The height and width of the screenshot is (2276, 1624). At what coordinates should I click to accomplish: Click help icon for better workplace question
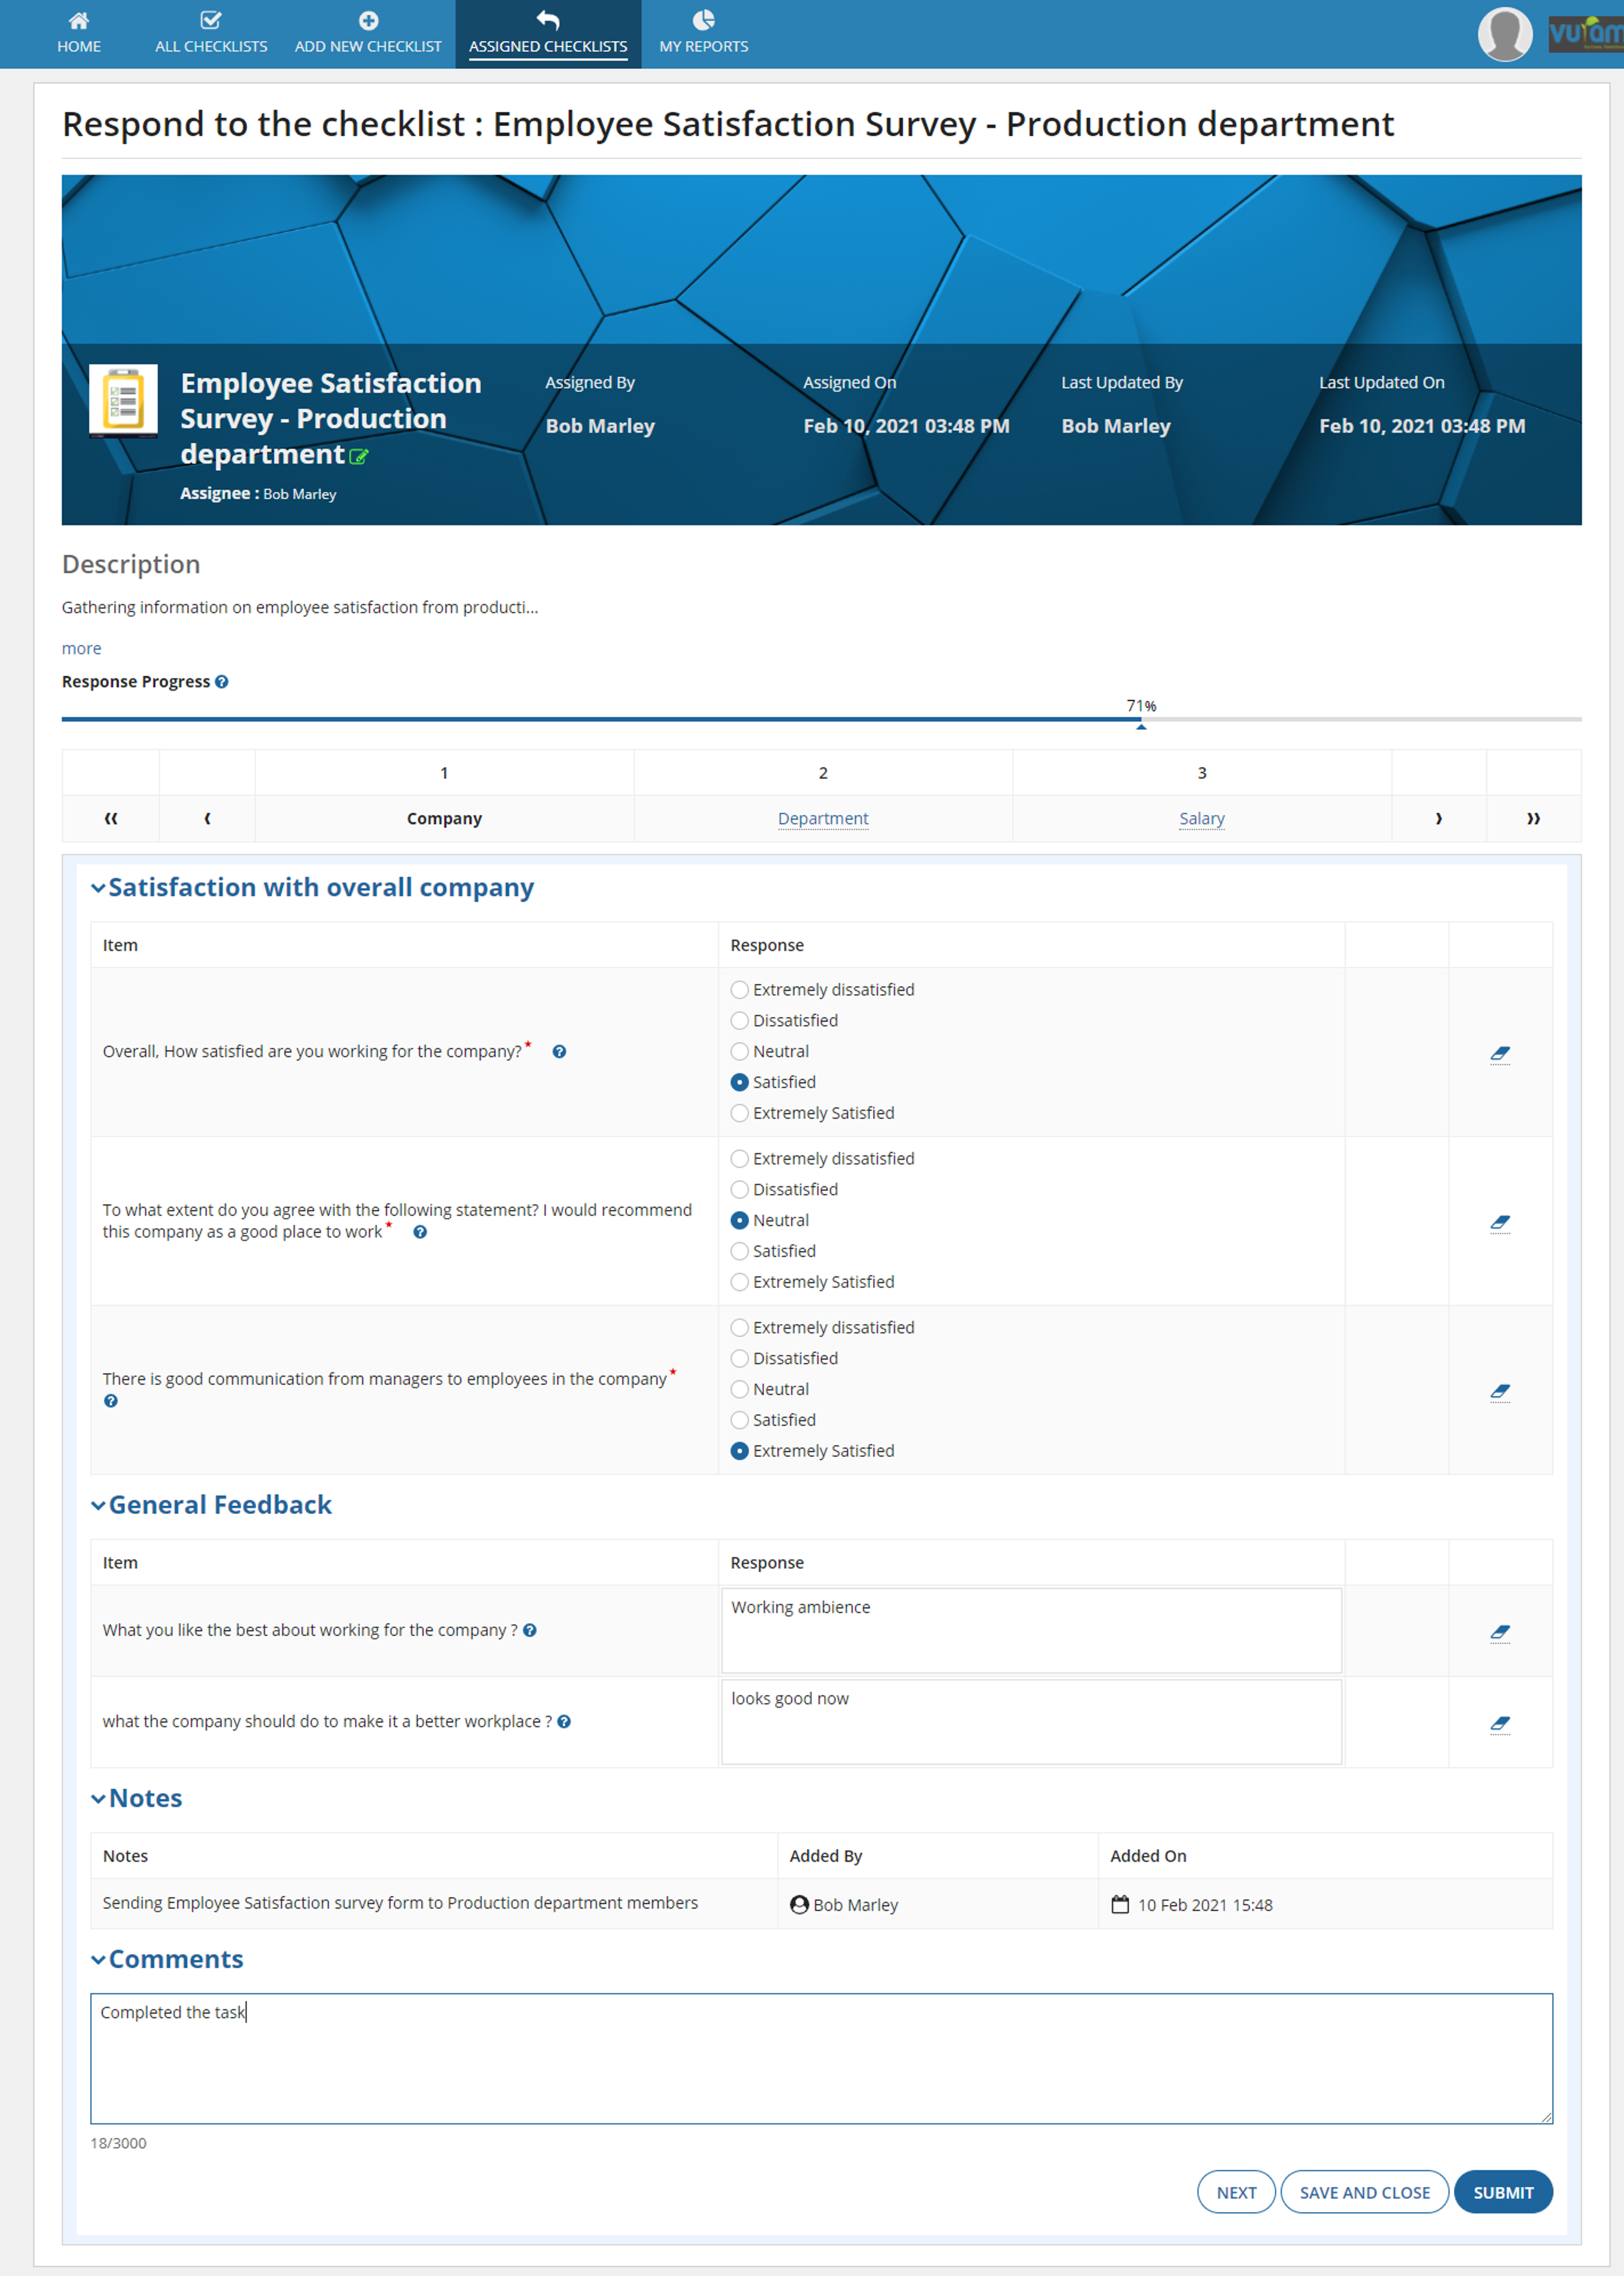pos(564,1722)
